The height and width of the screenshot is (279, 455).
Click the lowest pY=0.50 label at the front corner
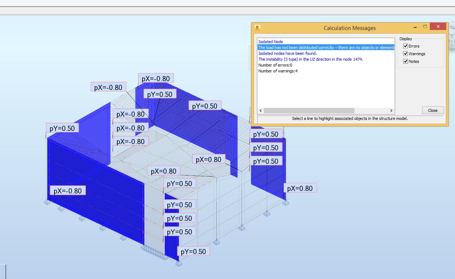click(193, 252)
